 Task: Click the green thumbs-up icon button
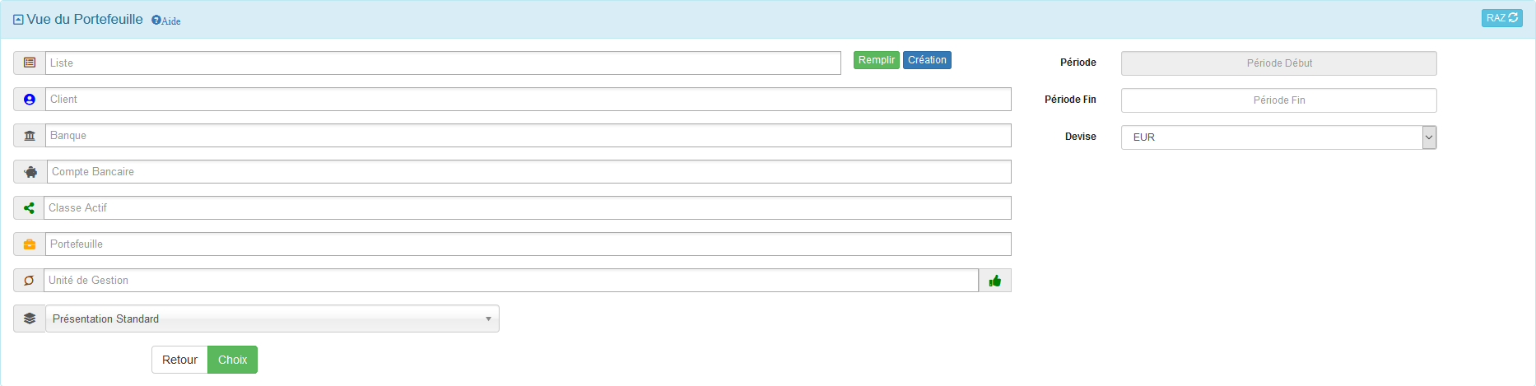click(994, 280)
